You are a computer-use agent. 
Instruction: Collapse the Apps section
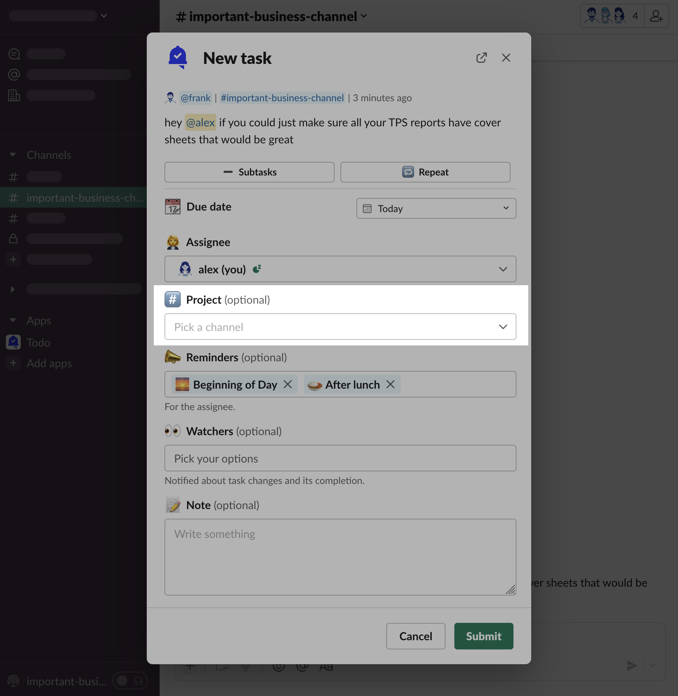coord(13,320)
